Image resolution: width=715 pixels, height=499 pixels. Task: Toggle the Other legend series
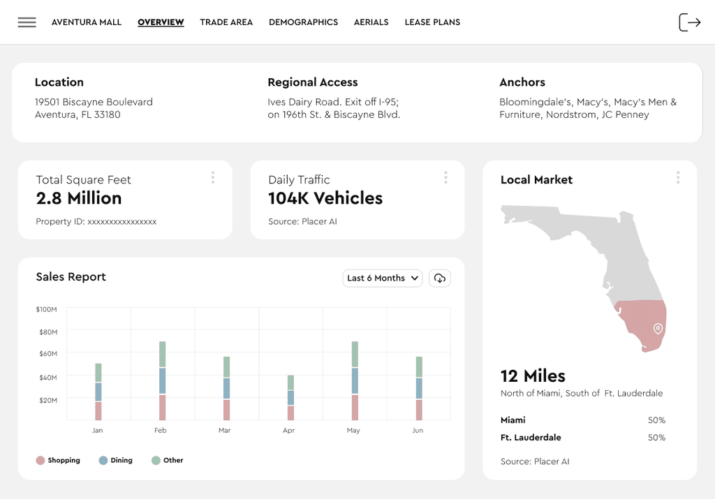[x=168, y=460]
